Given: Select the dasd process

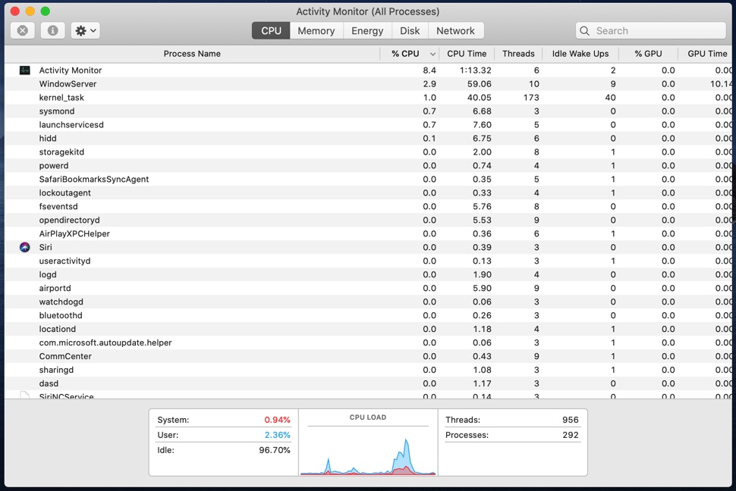Looking at the screenshot, I should (x=368, y=383).
